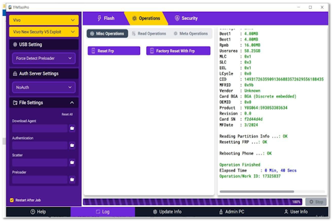The height and width of the screenshot is (221, 332).
Task: Expand the NoAuth server dropdown
Action: (x=44, y=87)
